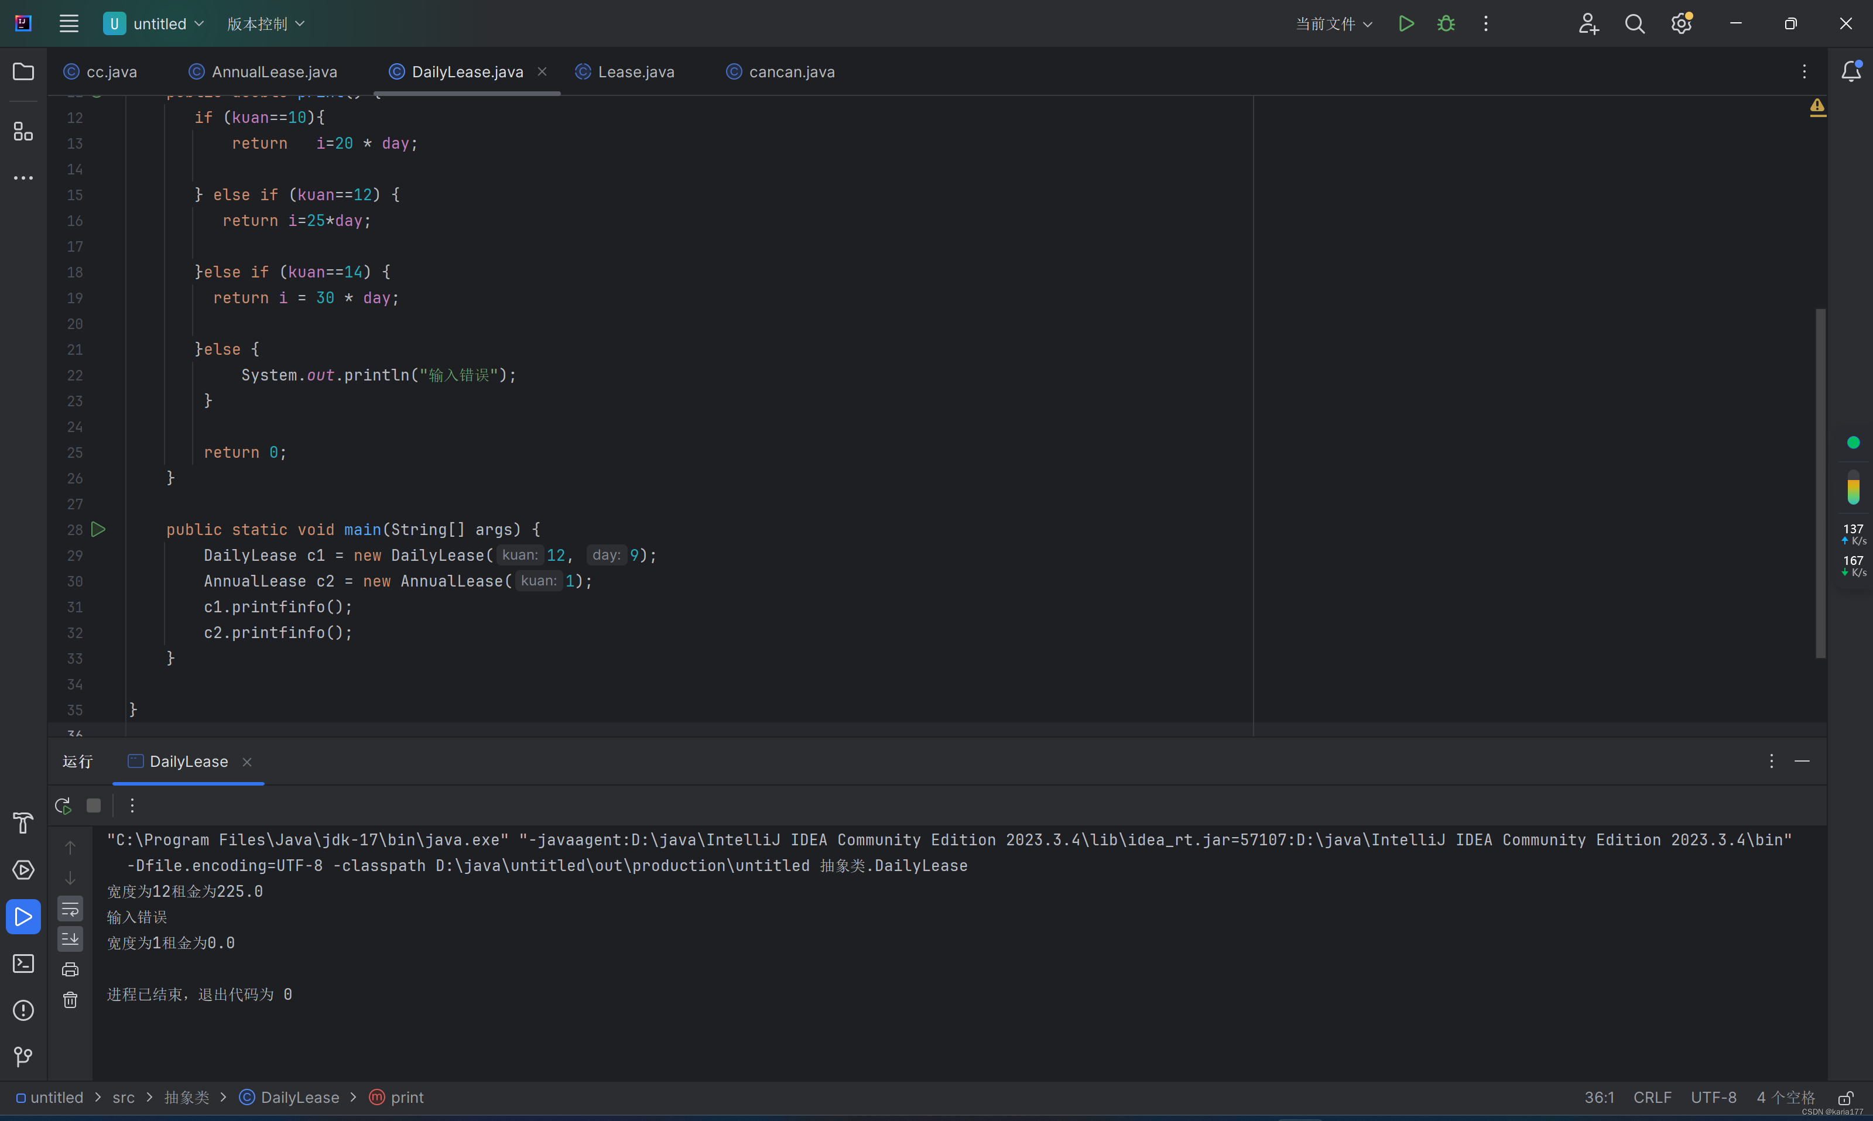Click the UTF-8 encoding in status bar
Image resolution: width=1873 pixels, height=1121 pixels.
click(x=1713, y=1098)
